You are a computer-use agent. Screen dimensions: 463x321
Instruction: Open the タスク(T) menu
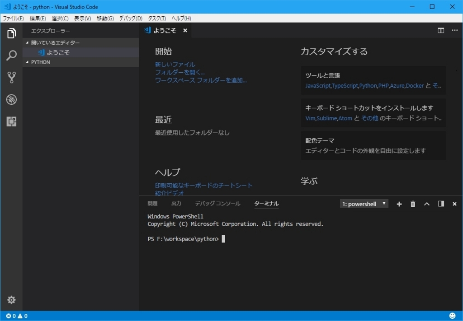point(157,18)
